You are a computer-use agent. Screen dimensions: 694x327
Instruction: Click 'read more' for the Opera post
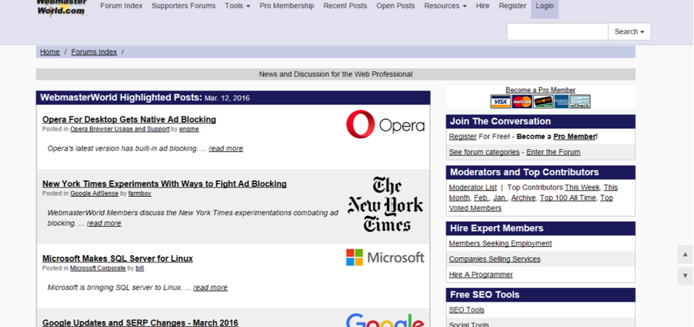[x=226, y=148]
